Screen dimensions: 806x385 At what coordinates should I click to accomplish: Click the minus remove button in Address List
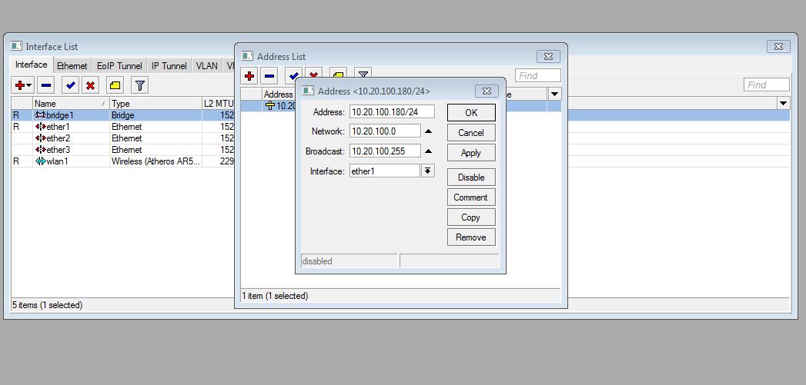coord(269,76)
